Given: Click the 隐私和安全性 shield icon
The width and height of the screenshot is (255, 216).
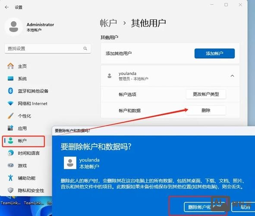Looking at the screenshot, I should [10, 190].
